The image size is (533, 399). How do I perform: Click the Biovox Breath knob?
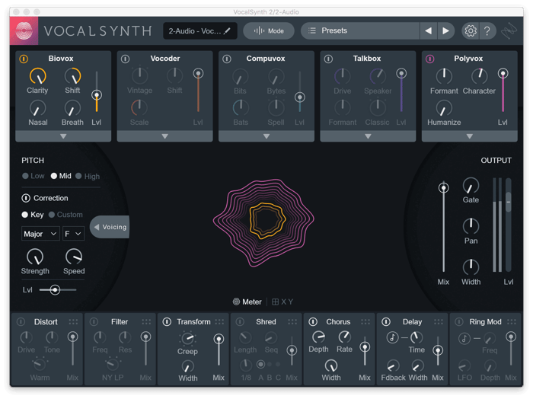tap(72, 108)
